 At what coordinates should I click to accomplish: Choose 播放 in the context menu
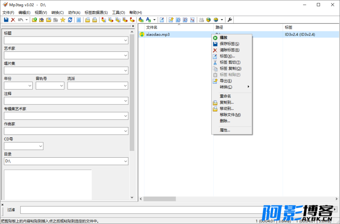tap(232, 37)
